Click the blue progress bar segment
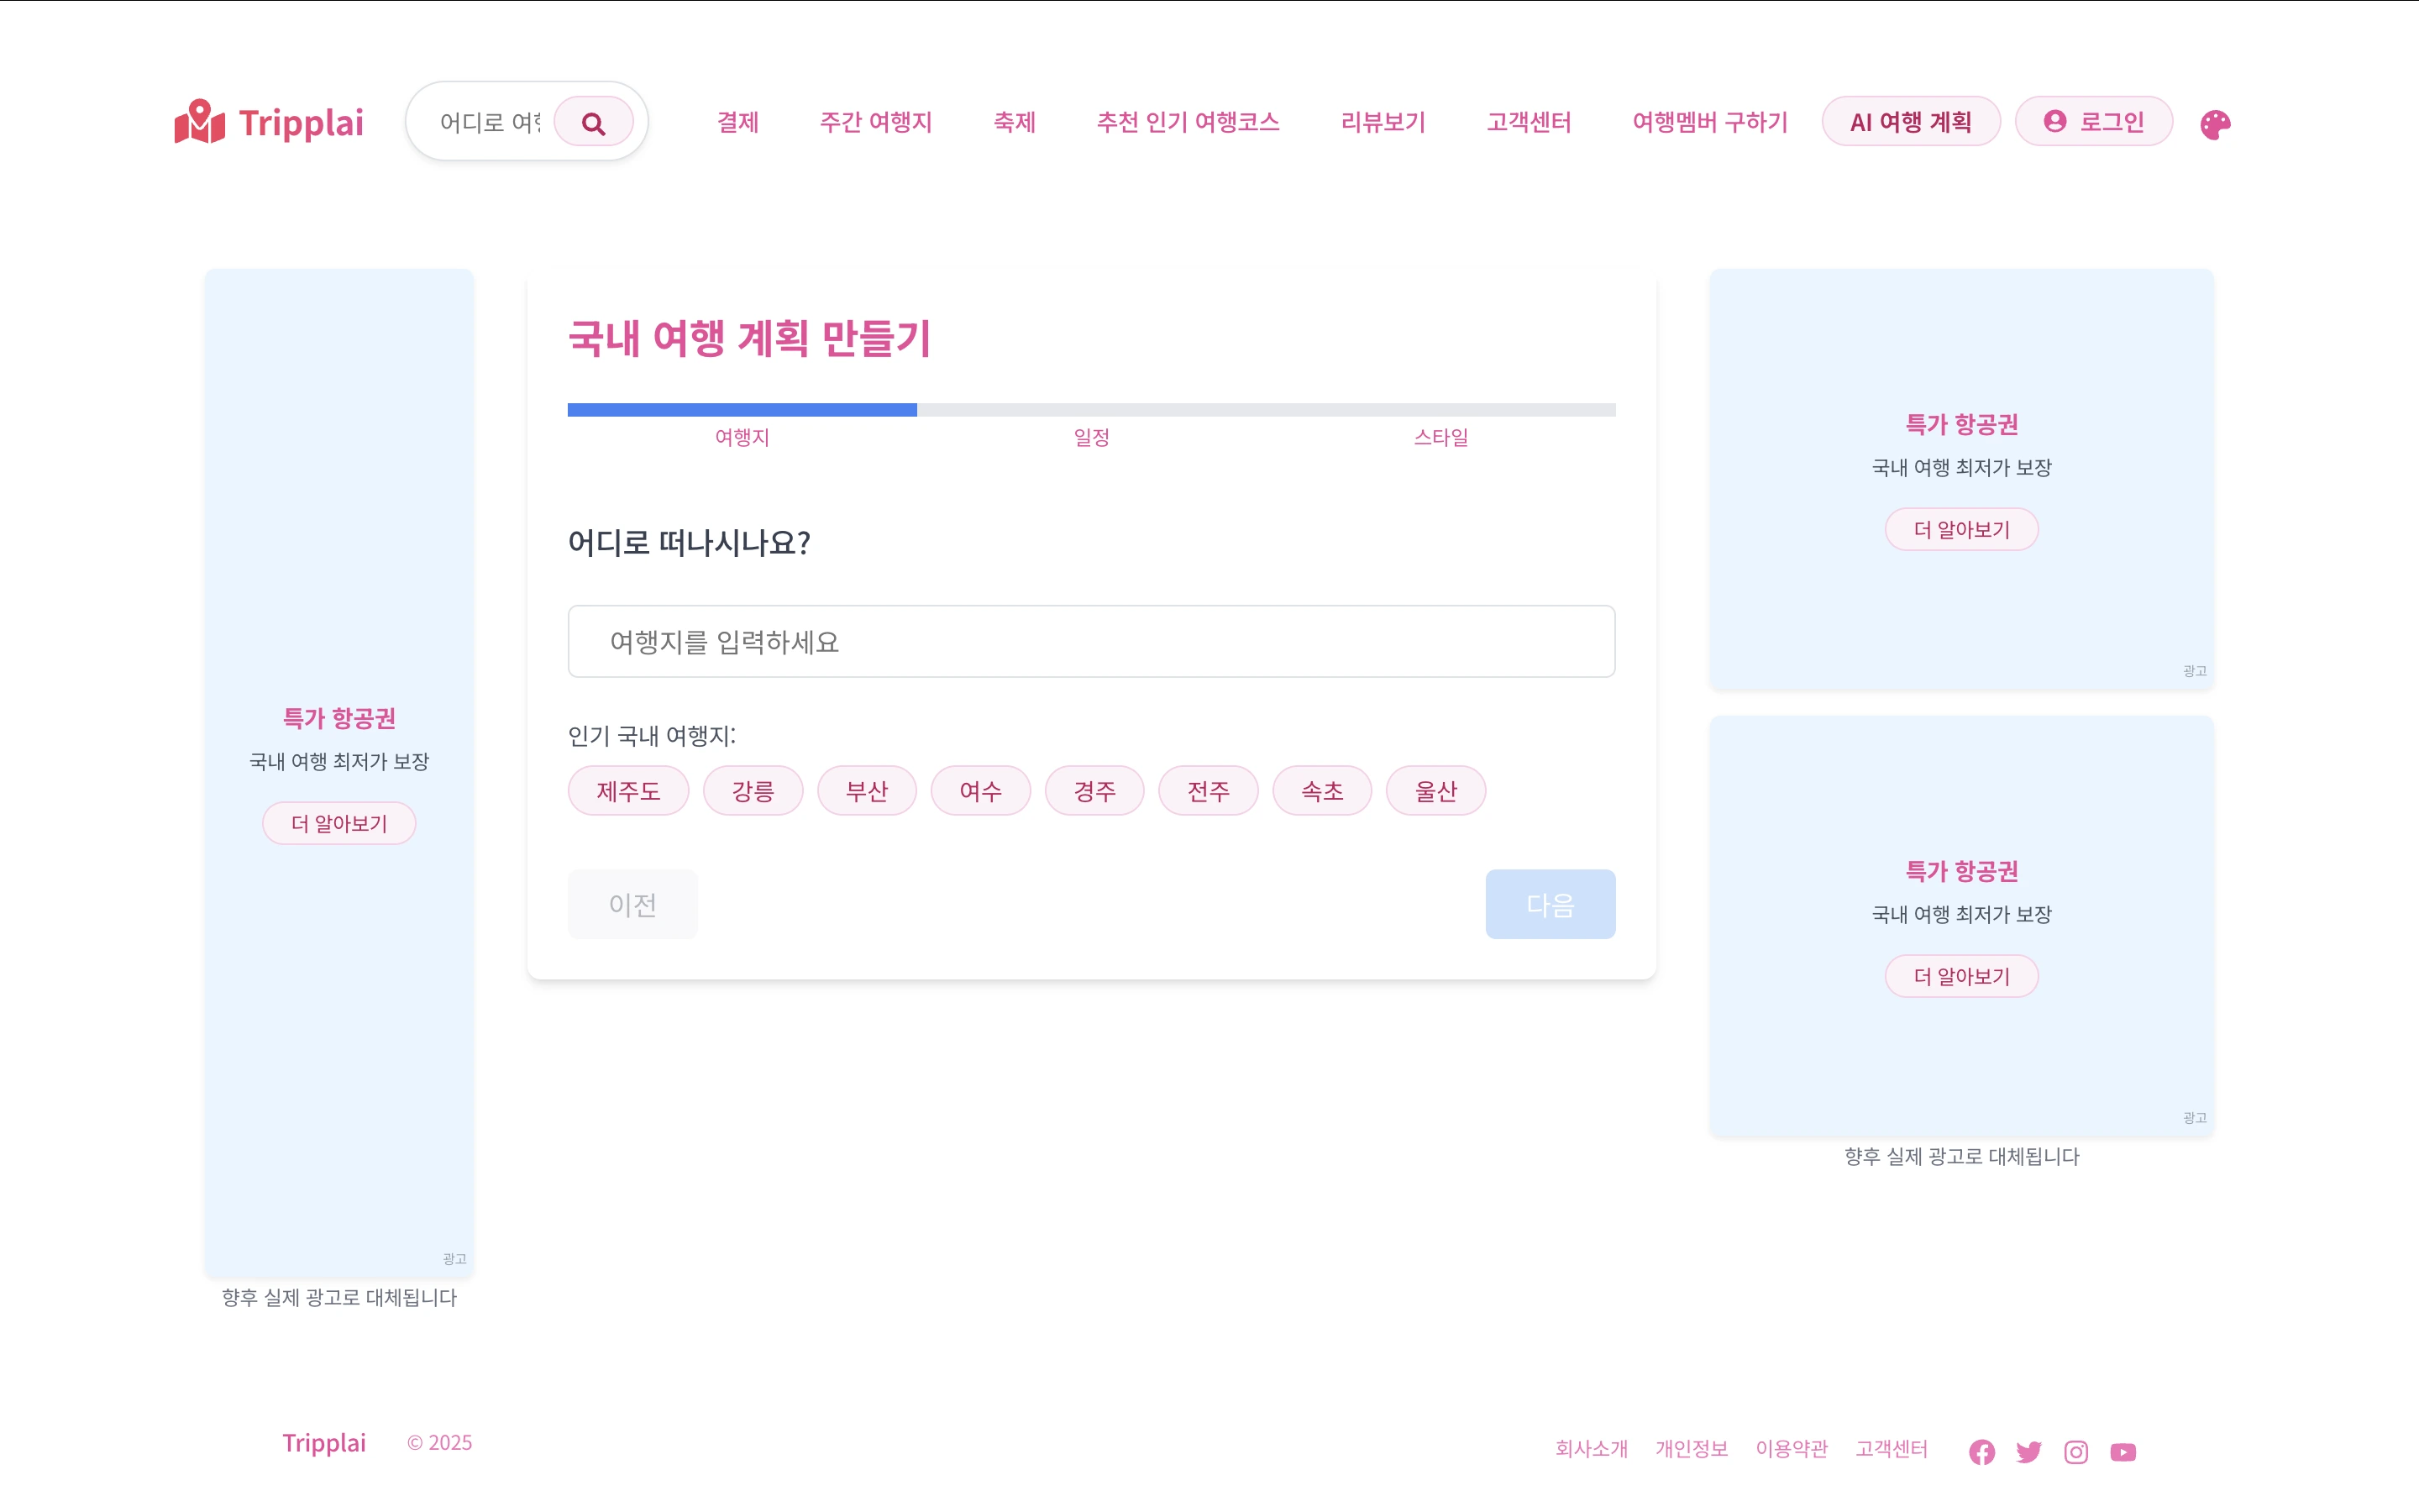The width and height of the screenshot is (2419, 1512). tap(742, 410)
